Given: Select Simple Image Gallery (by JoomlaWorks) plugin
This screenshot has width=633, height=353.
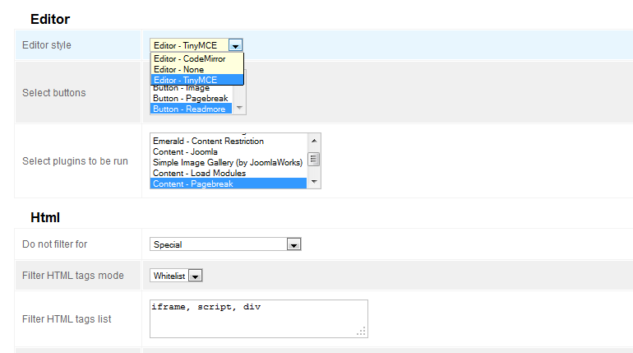Looking at the screenshot, I should [228, 163].
